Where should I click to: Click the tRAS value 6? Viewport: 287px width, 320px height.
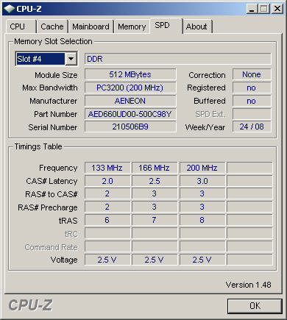click(x=107, y=220)
